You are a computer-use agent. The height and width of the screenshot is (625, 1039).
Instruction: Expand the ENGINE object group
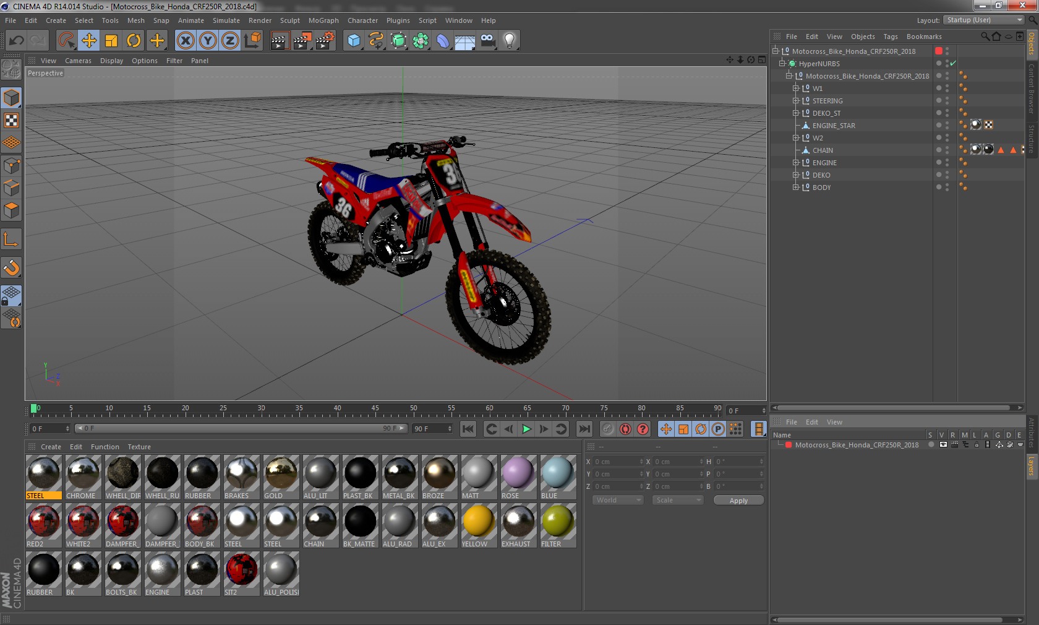(796, 163)
